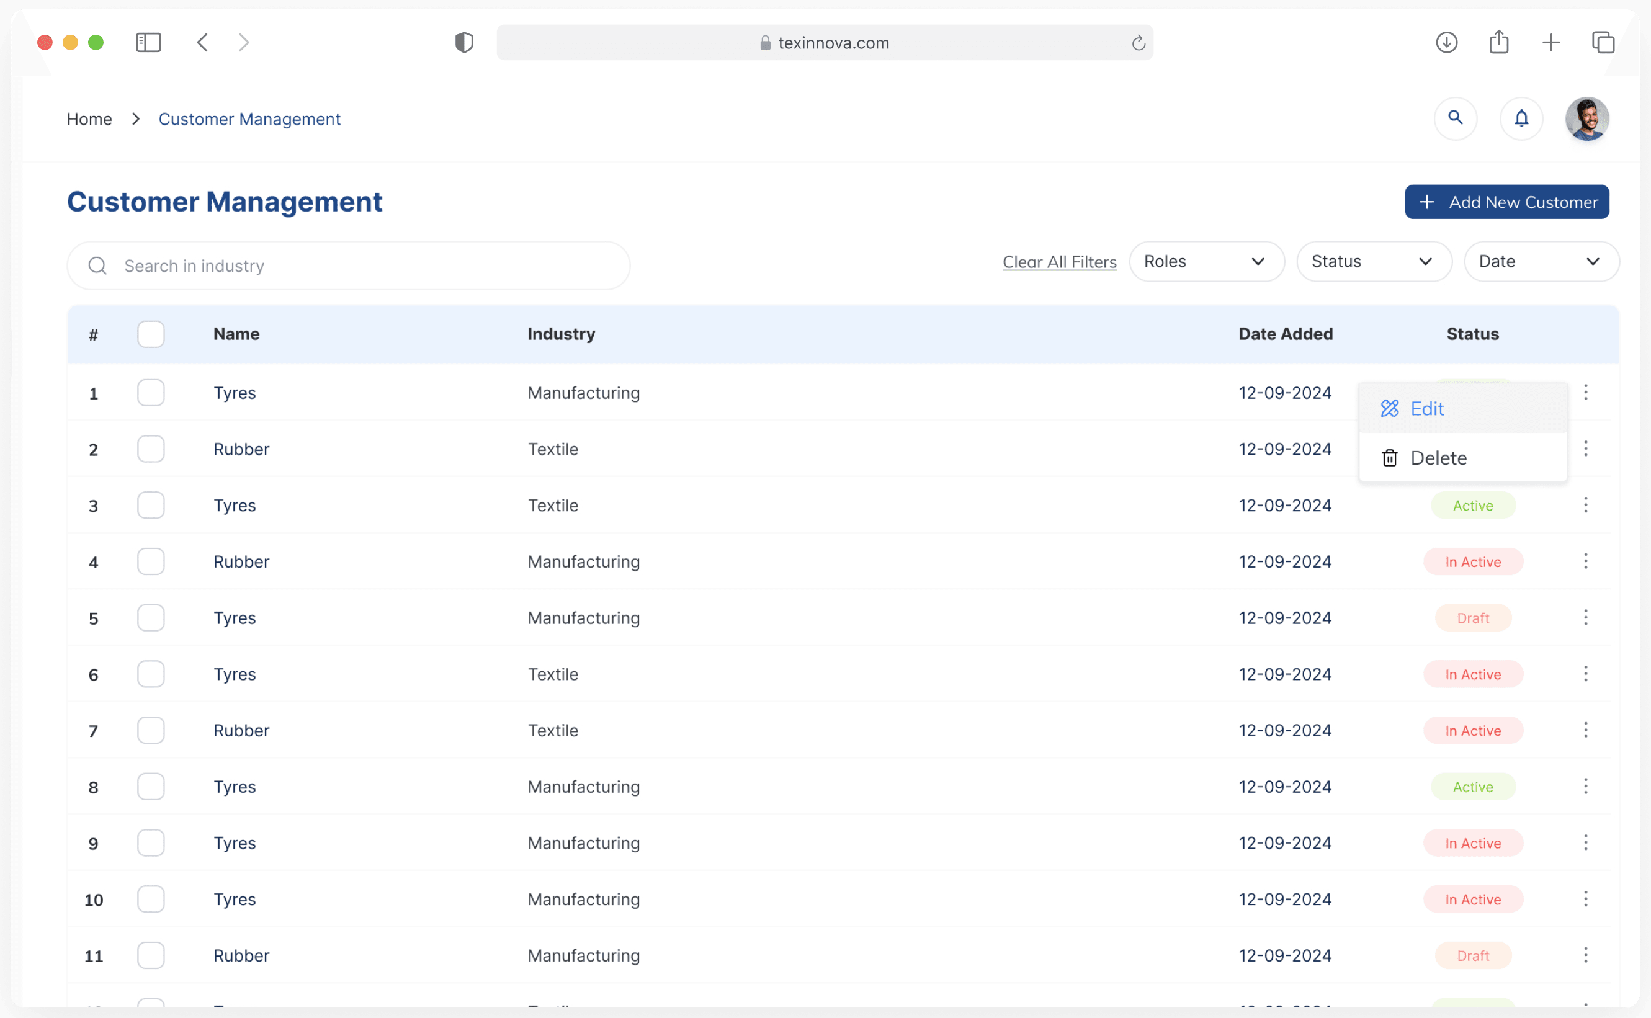Viewport: 1651px width, 1018px height.
Task: Click the green Active status badge on row 3
Action: (x=1472, y=505)
